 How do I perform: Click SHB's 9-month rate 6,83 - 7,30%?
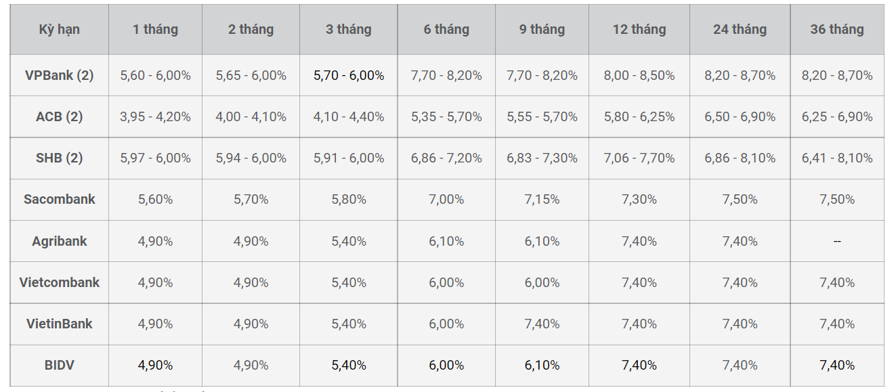point(542,158)
